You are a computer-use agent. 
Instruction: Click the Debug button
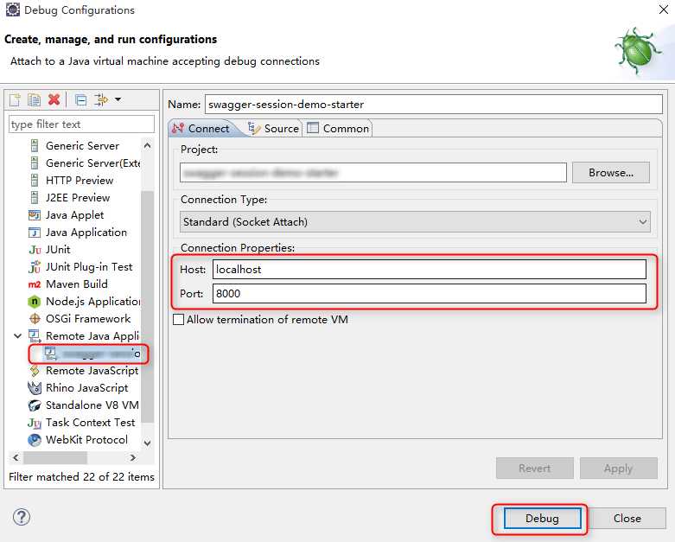coord(543,519)
